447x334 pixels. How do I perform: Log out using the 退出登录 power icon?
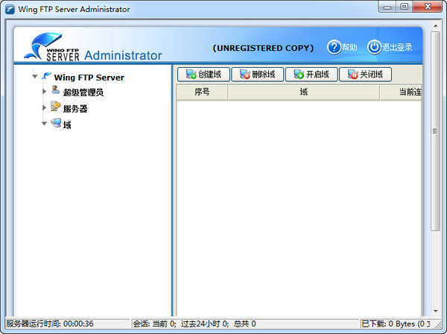click(x=374, y=47)
